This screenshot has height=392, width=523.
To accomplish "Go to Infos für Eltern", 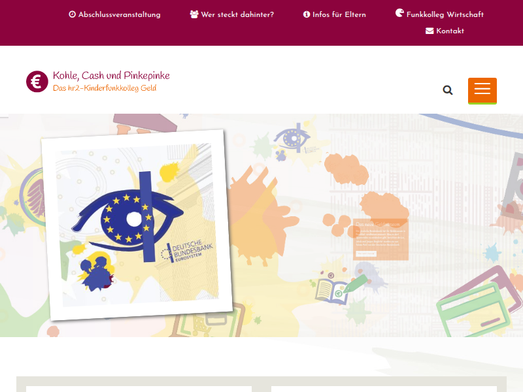I will [339, 14].
